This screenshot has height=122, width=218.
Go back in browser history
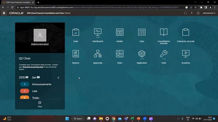[3, 7]
